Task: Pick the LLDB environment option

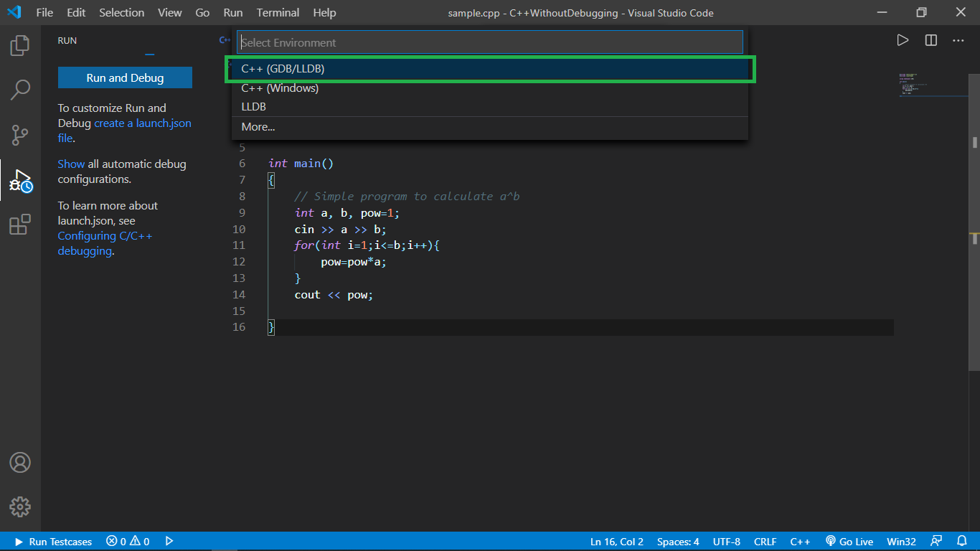Action: click(490, 107)
